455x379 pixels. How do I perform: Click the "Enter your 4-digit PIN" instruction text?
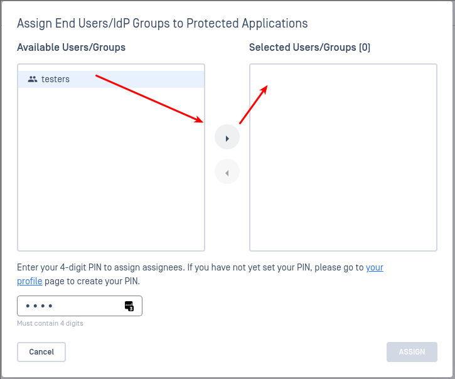point(100,267)
